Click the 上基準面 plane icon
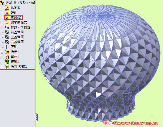Screen dimensions: 163x127 [7, 37]
